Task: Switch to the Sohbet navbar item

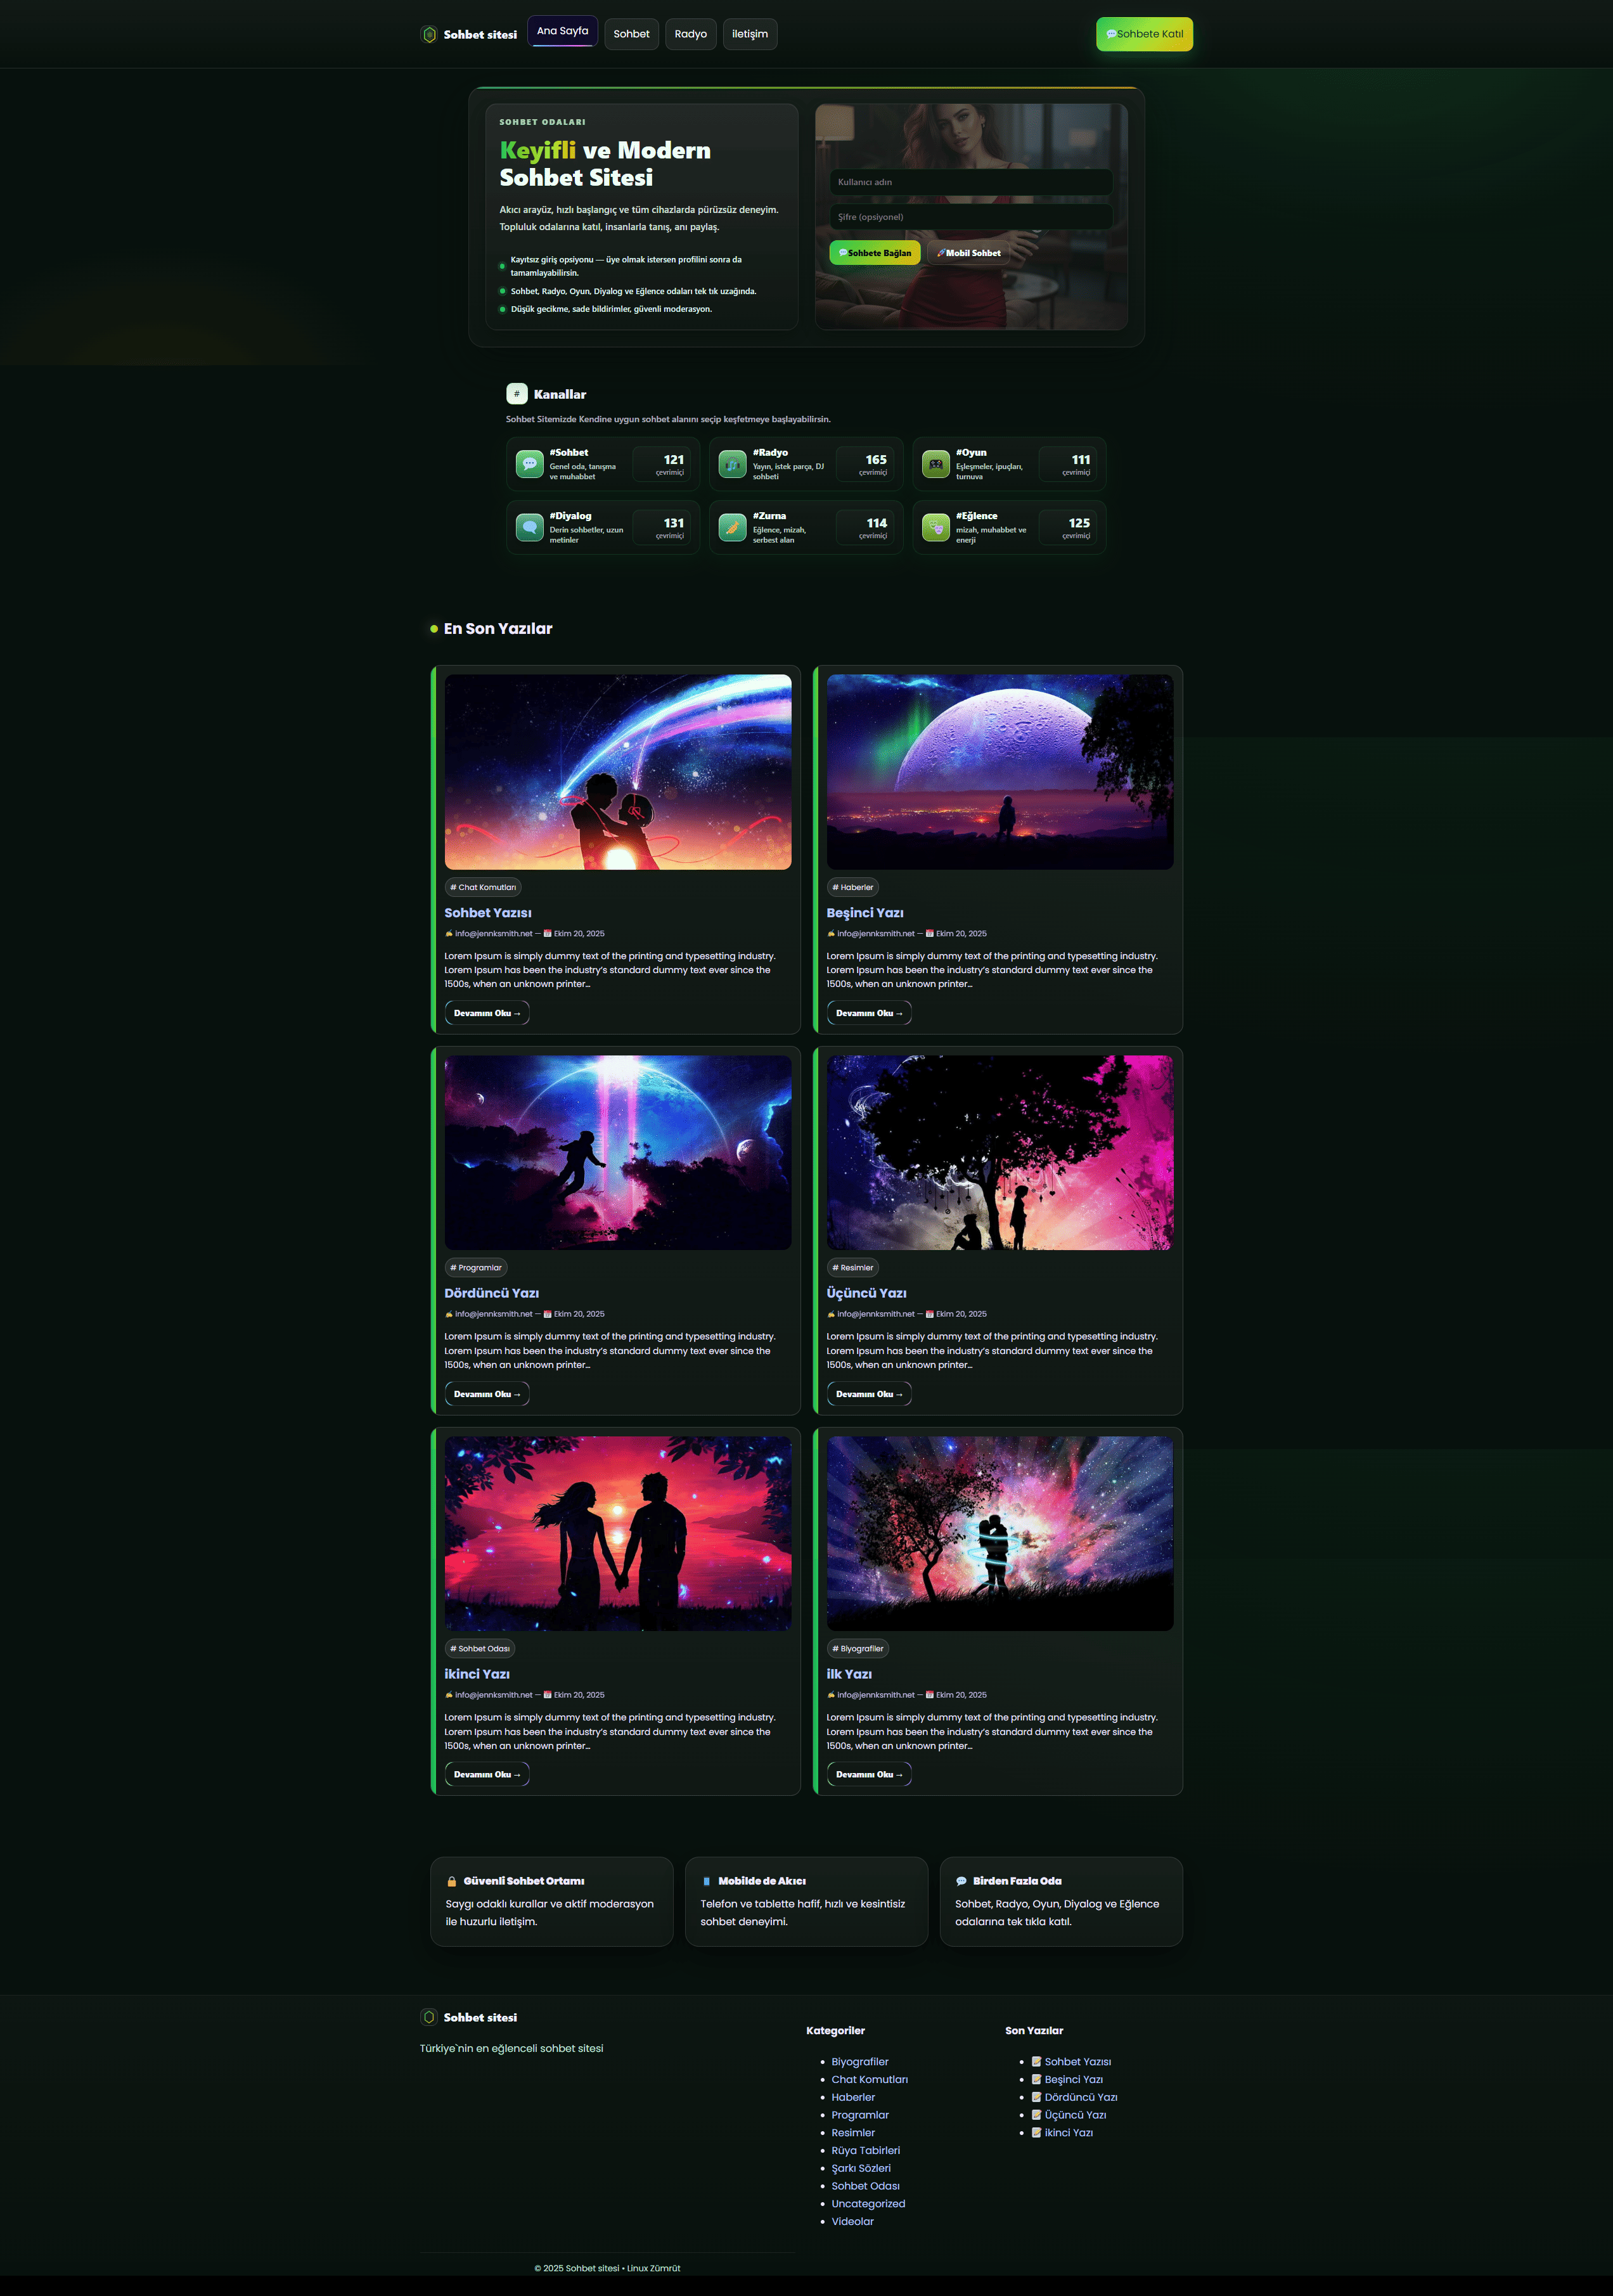Action: (631, 33)
